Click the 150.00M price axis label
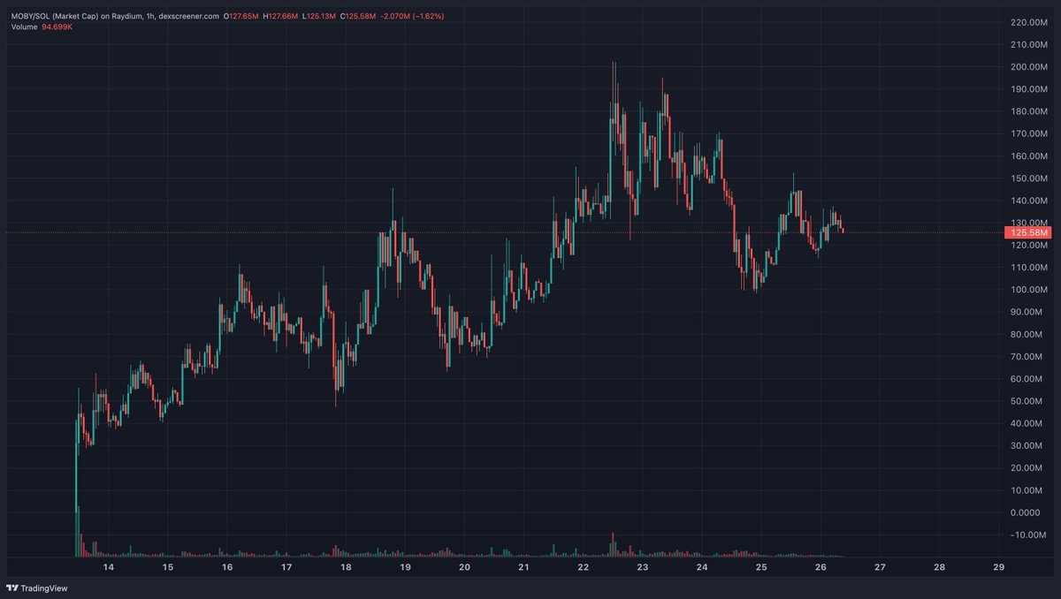This screenshot has width=1061, height=599. (x=1028, y=178)
